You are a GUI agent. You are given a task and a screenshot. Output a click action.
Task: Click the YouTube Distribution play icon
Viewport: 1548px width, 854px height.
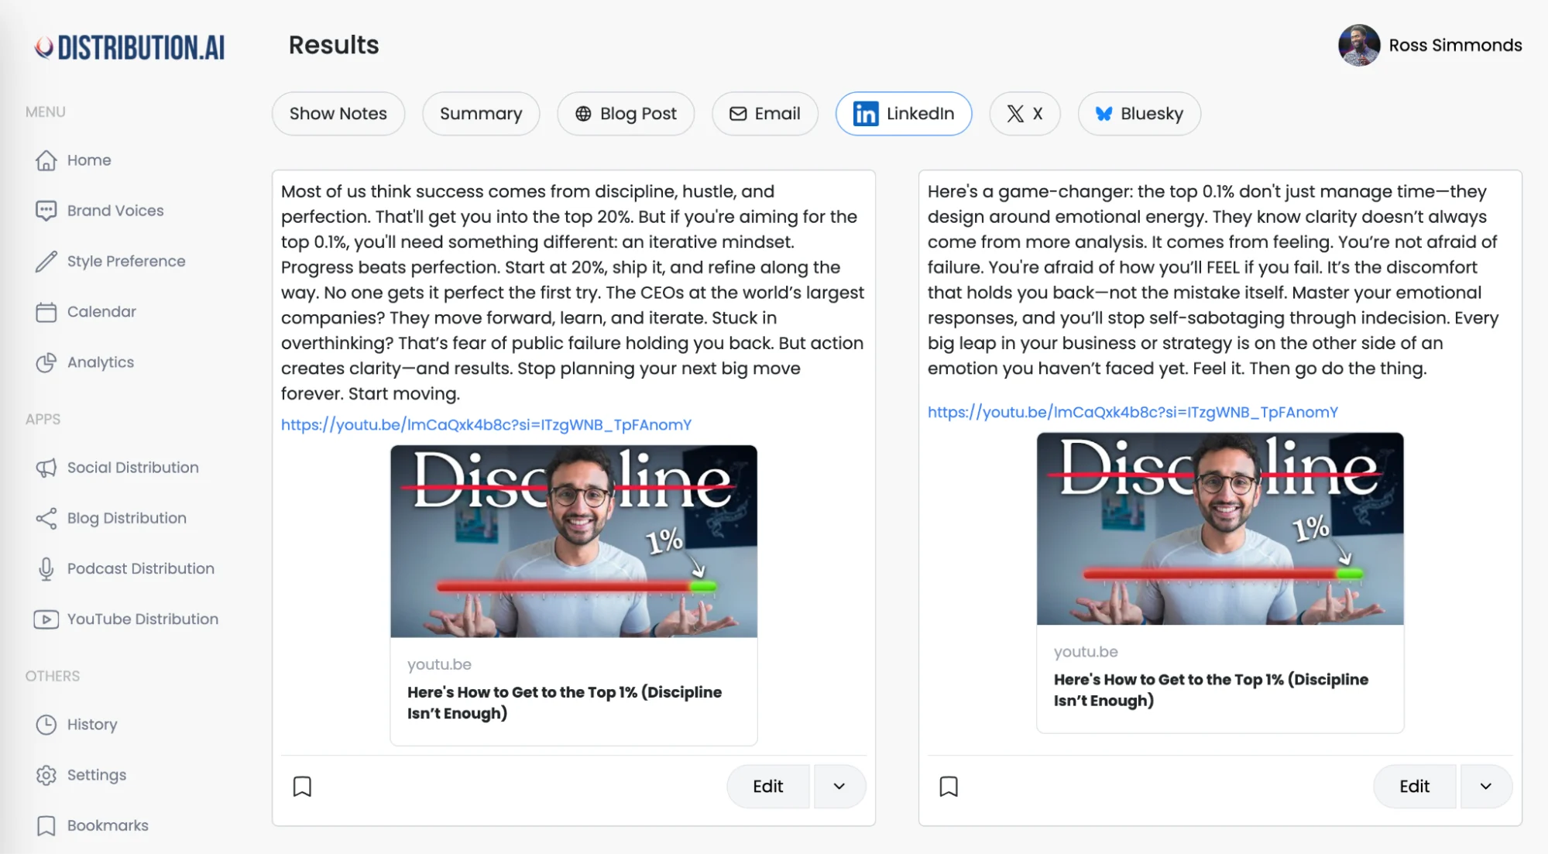click(46, 619)
